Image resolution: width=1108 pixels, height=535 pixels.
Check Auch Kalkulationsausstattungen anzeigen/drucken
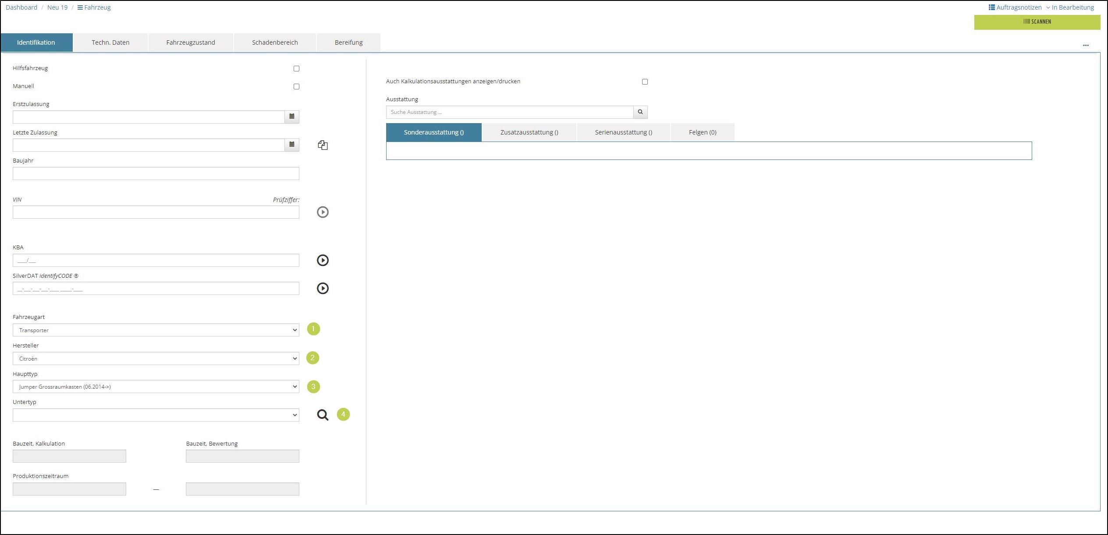644,82
